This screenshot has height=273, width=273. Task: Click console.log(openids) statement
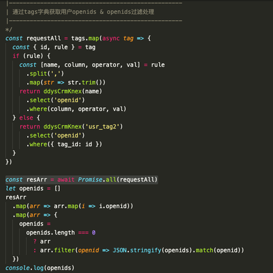click(x=40, y=268)
